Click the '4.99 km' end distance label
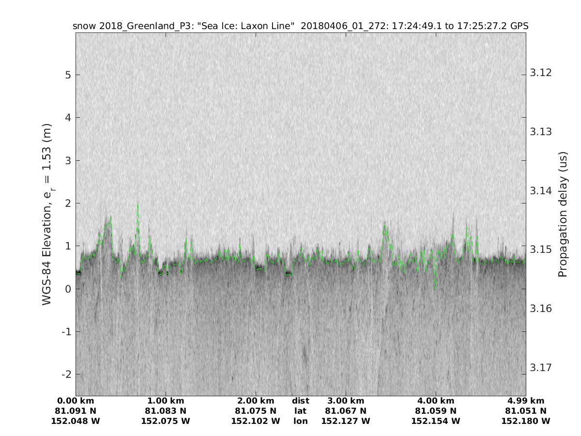The height and width of the screenshot is (436, 581). click(x=526, y=401)
